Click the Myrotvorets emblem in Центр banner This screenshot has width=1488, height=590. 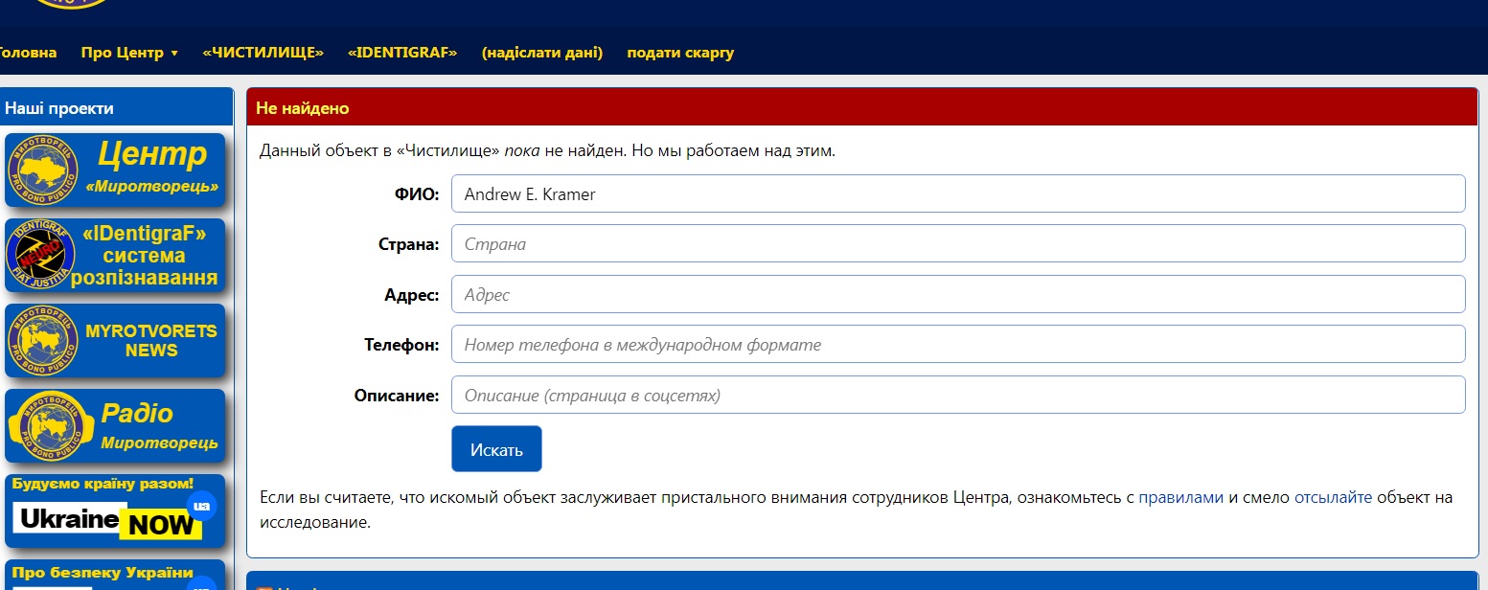tap(44, 170)
